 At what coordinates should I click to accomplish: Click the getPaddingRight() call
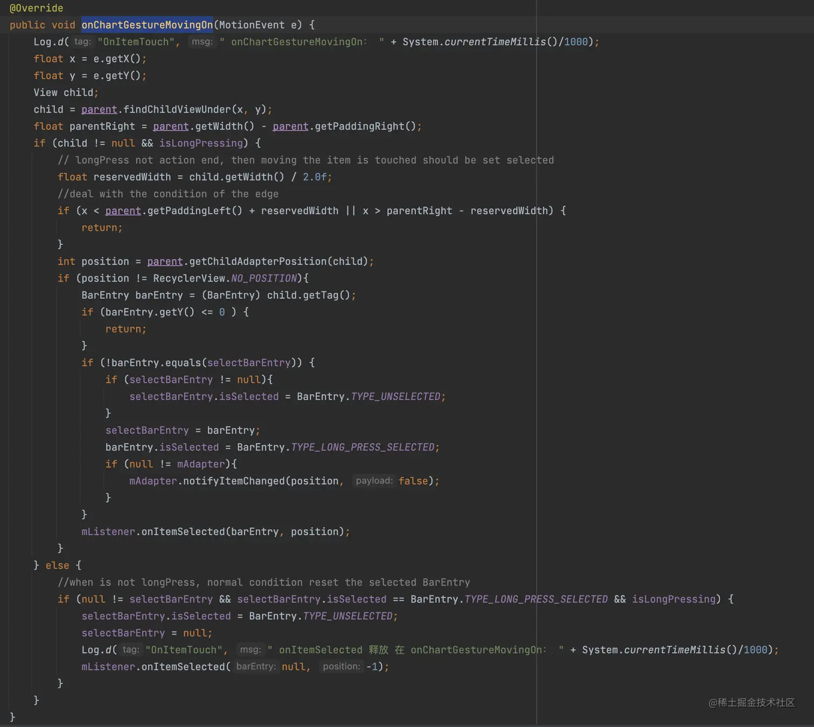click(x=366, y=126)
